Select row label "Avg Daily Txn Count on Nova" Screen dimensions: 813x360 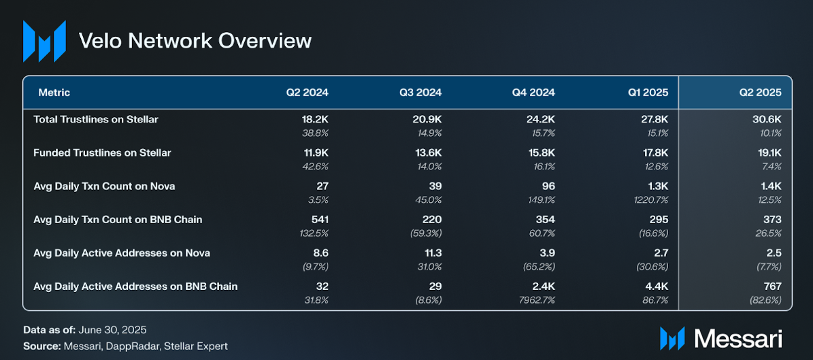104,186
